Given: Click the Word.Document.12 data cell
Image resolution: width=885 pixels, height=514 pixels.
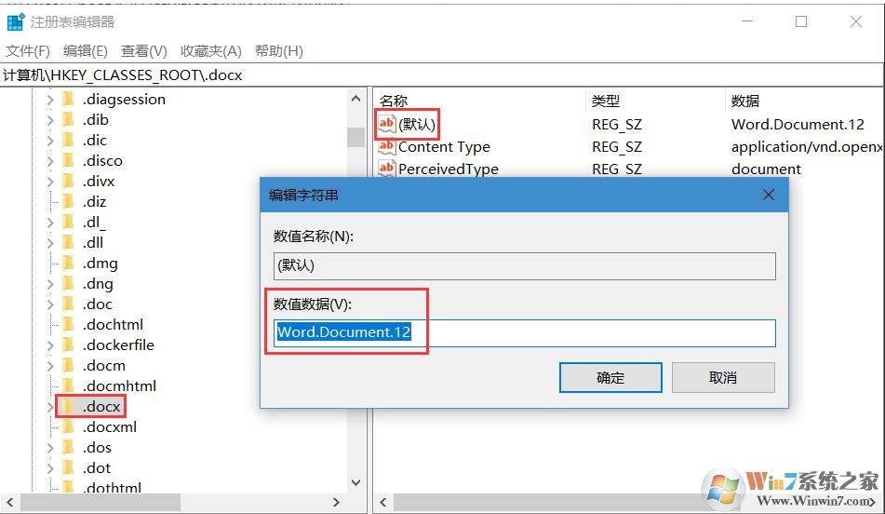Looking at the screenshot, I should [x=798, y=124].
